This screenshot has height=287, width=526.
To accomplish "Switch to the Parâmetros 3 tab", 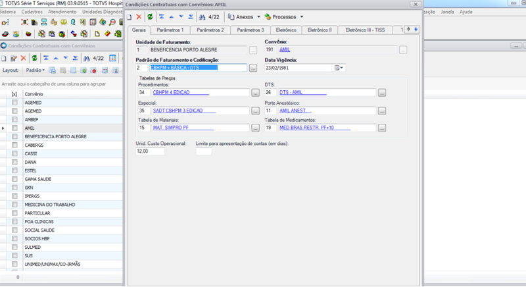I will click(x=251, y=30).
